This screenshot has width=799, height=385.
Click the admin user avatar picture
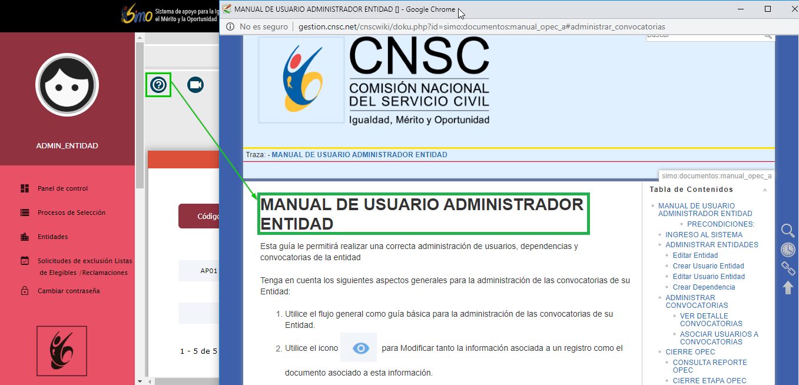67,87
